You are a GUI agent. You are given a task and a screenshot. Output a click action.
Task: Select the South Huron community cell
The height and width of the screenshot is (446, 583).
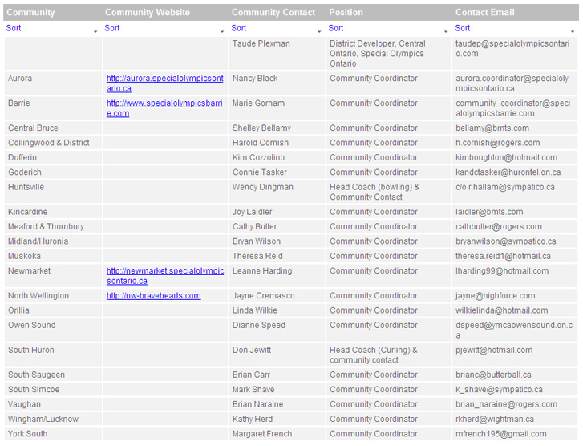[53, 355]
